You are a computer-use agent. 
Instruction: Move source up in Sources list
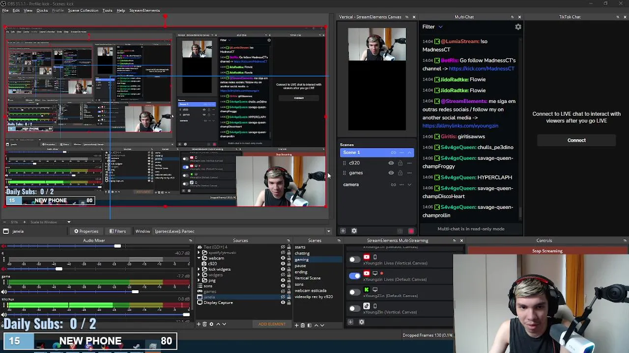pyautogui.click(x=218, y=324)
